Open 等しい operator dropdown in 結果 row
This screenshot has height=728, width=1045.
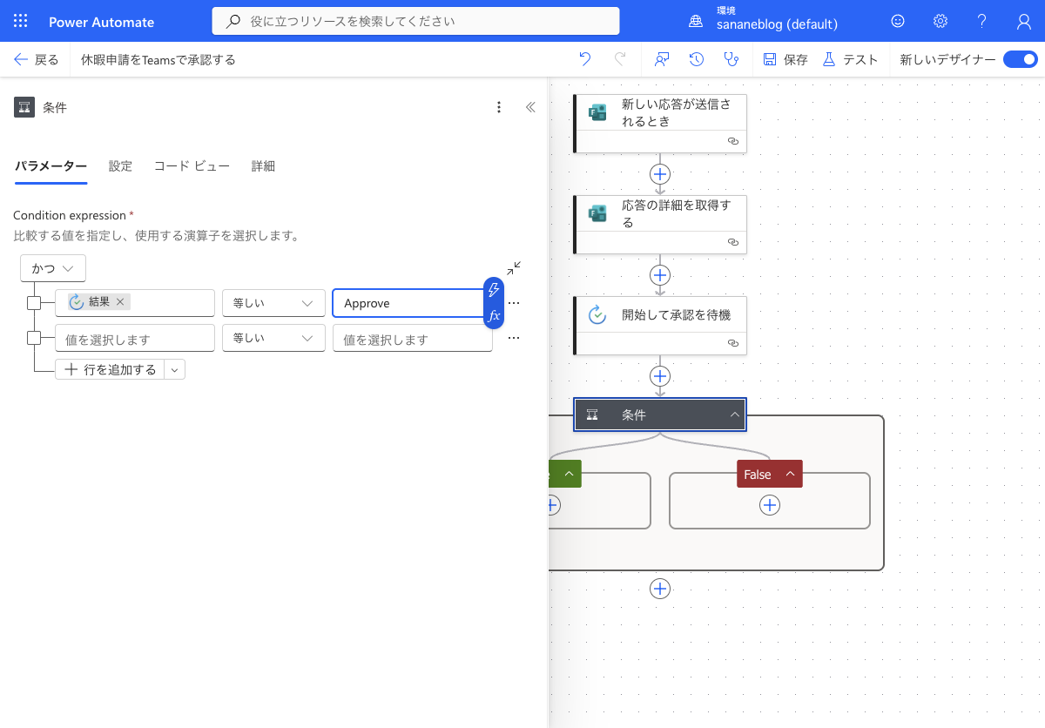pyautogui.click(x=273, y=303)
